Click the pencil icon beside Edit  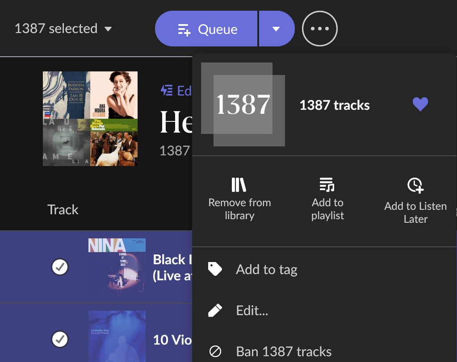215,310
